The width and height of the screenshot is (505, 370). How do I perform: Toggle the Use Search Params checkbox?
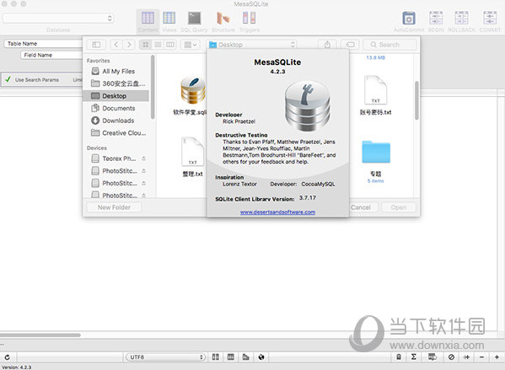tap(8, 79)
